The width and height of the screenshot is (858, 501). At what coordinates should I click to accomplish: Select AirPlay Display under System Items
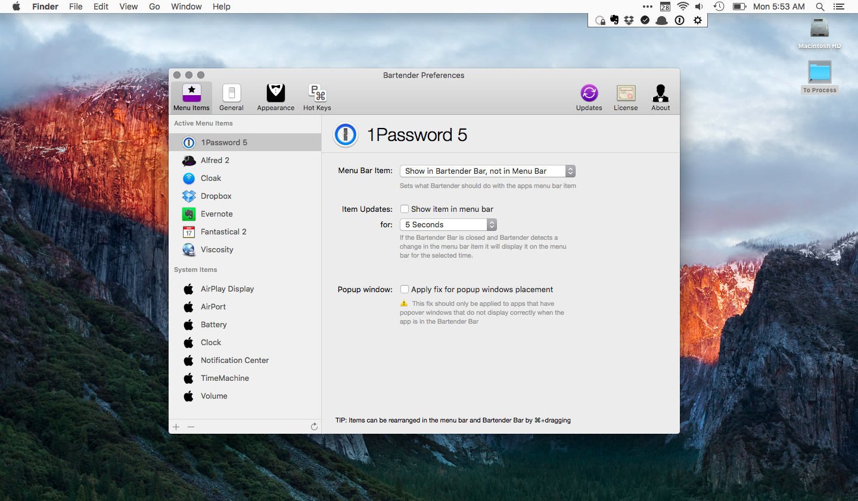[245, 289]
